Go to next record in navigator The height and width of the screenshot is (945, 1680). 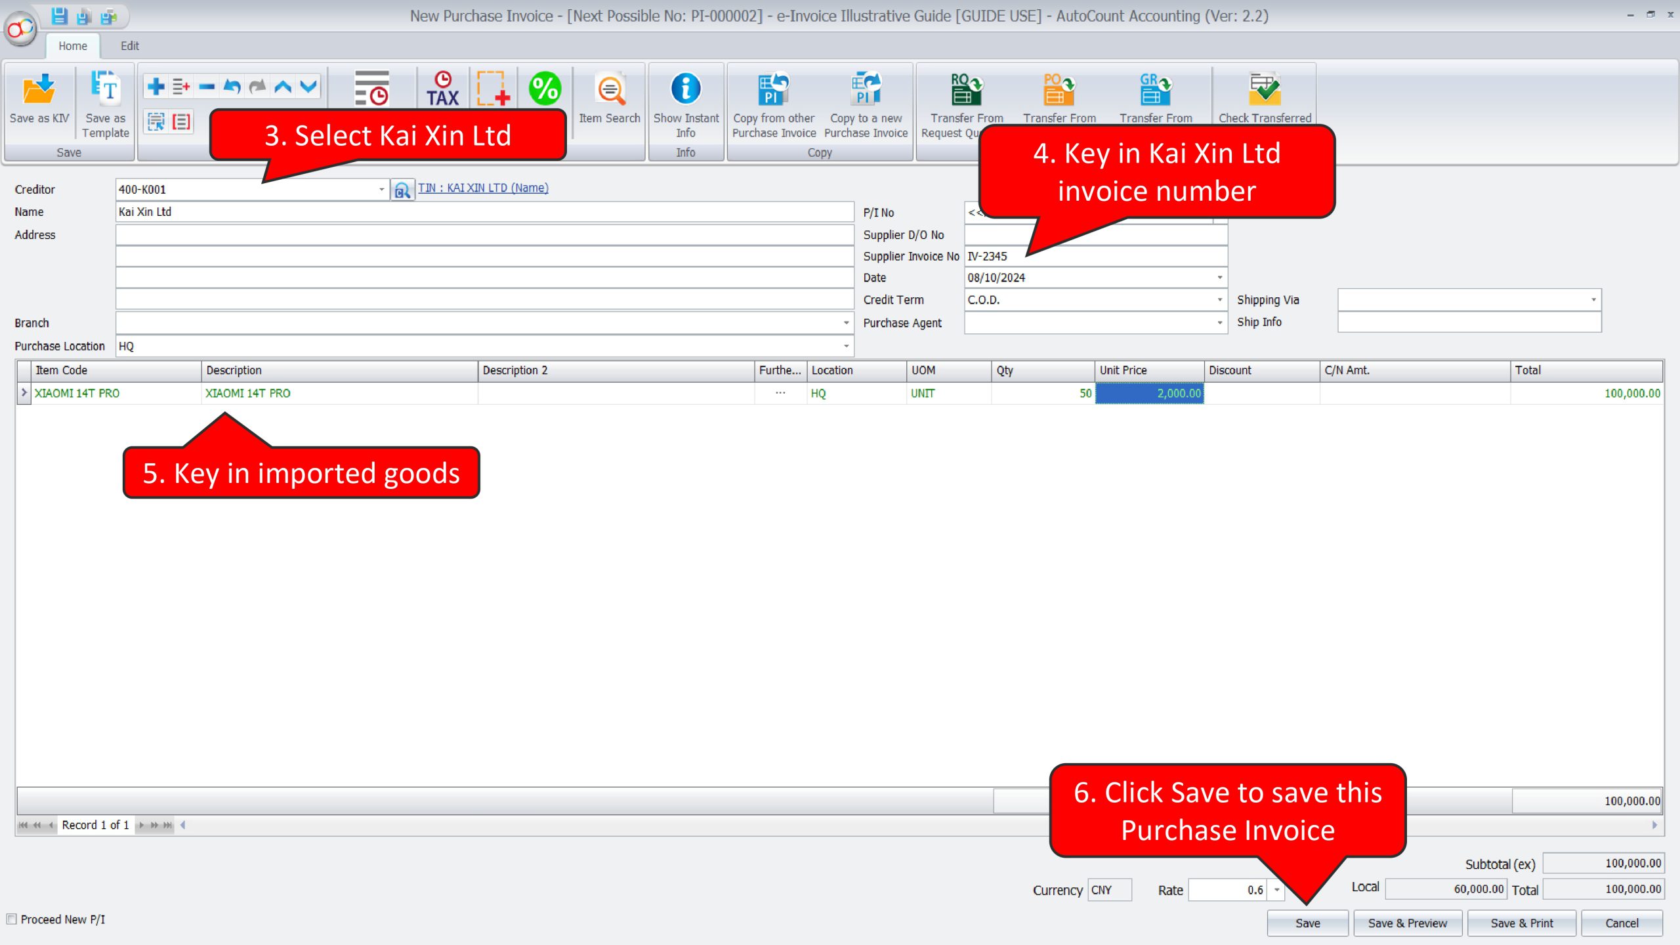(x=141, y=825)
